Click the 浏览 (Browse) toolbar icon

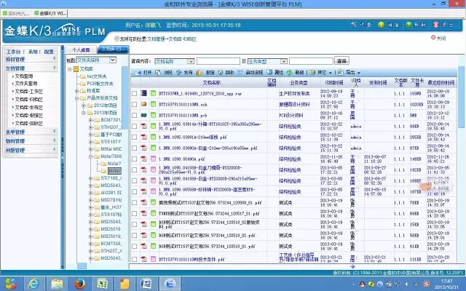pos(158,73)
